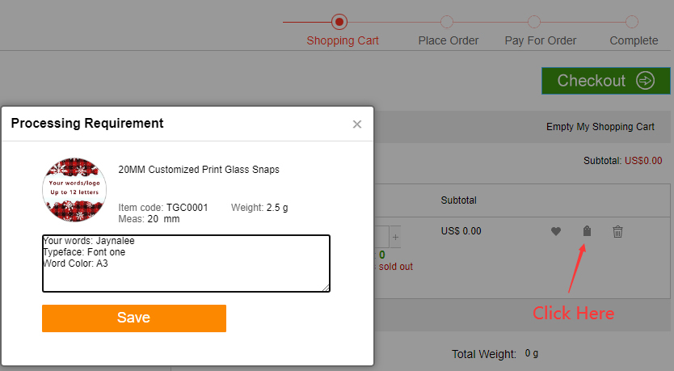Save the processing requirement
The width and height of the screenshot is (674, 371).
tap(134, 318)
